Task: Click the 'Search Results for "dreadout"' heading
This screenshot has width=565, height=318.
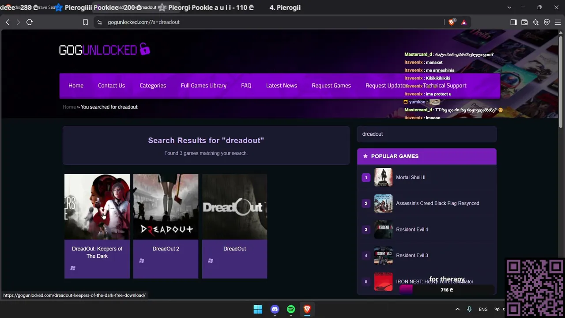Action: [206, 140]
